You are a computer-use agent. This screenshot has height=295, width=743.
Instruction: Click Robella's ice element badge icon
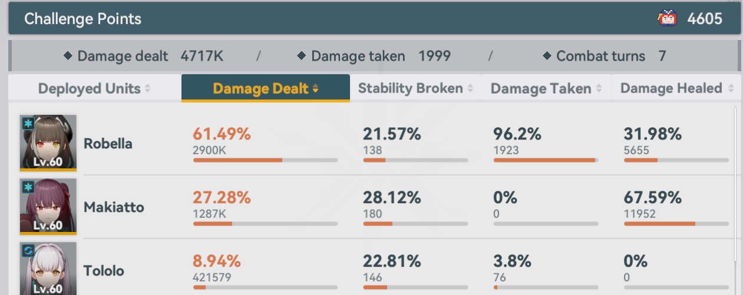click(x=28, y=123)
